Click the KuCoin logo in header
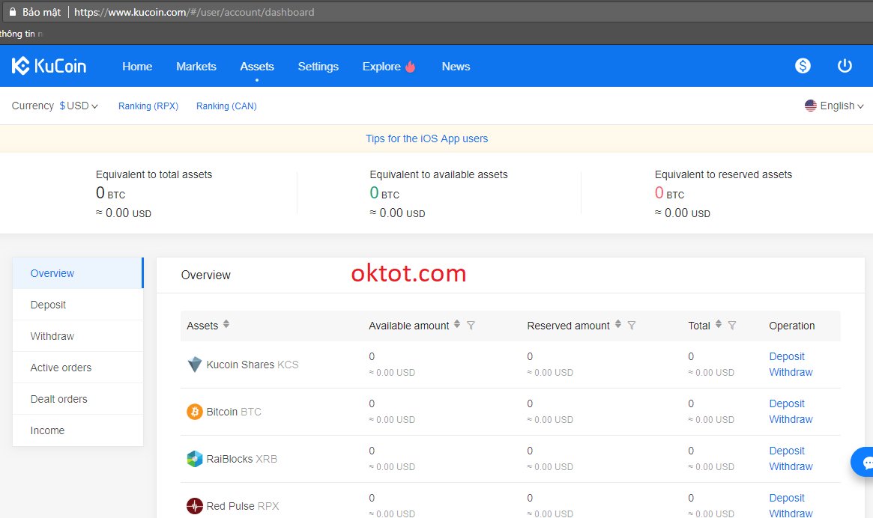Viewport: 873px width, 518px height. click(x=49, y=66)
